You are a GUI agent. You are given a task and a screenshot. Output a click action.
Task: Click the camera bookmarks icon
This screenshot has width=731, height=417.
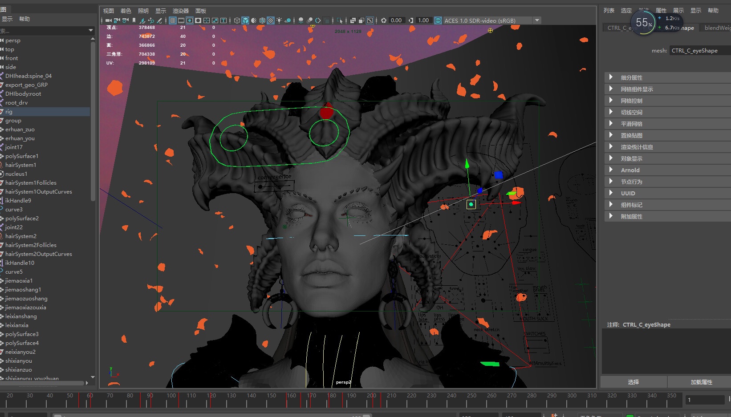click(x=134, y=20)
